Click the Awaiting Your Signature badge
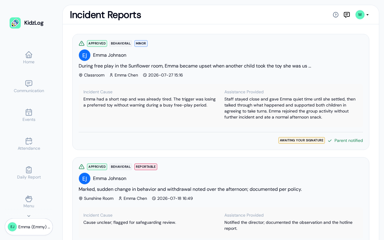384x240 pixels. [x=301, y=140]
